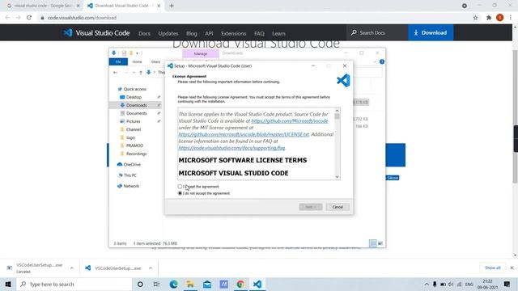Image resolution: width=518 pixels, height=291 pixels.
Task: Open API in the website navbar
Action: tap(209, 33)
